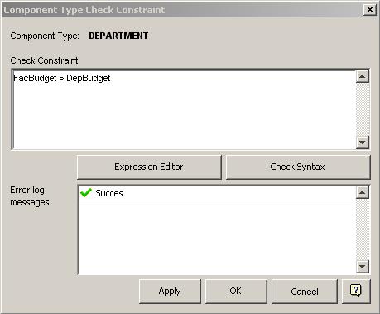380x314 pixels.
Task: Close the Component Type Check Constraint dialog
Action: pos(370,10)
